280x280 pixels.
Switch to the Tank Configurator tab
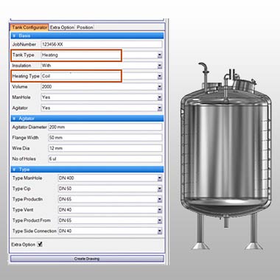[29, 27]
